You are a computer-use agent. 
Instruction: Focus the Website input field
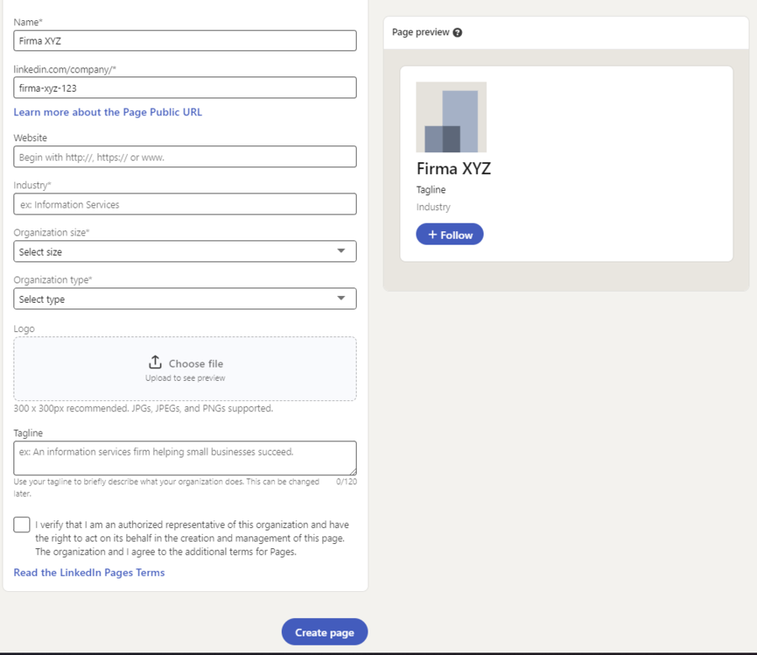coord(185,157)
